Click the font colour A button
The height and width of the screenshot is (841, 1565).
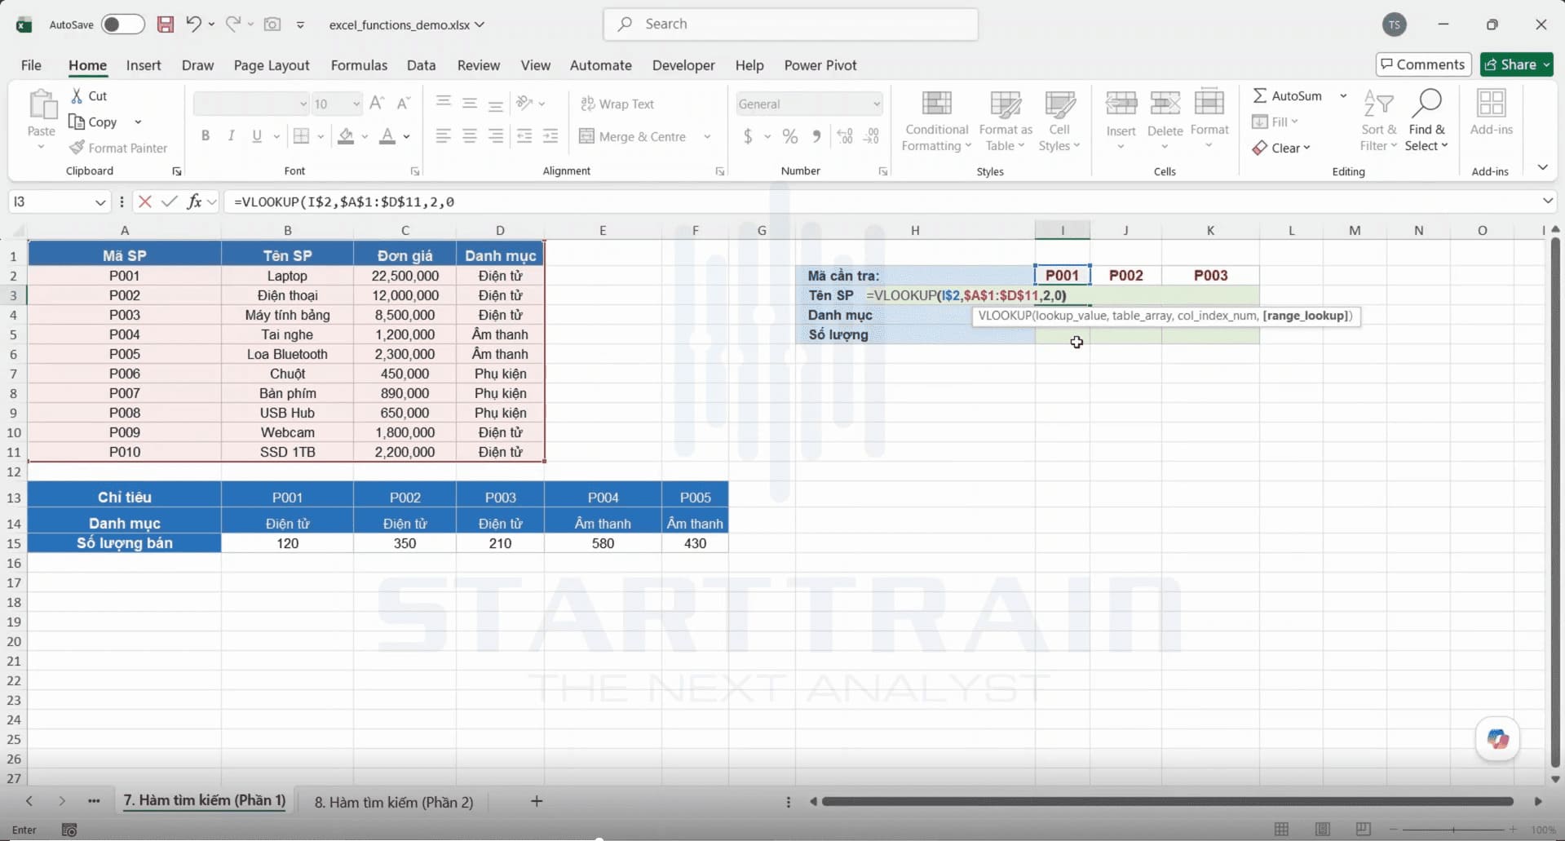click(x=387, y=136)
